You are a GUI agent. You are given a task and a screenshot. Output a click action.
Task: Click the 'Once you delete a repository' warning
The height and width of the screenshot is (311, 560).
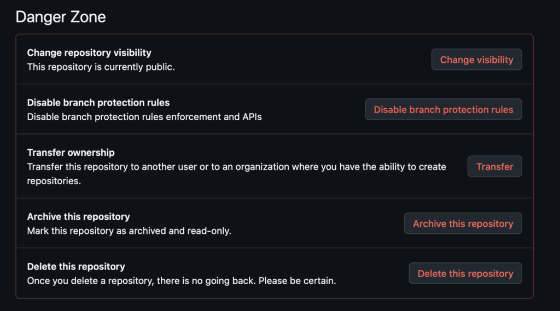[x=141, y=281]
